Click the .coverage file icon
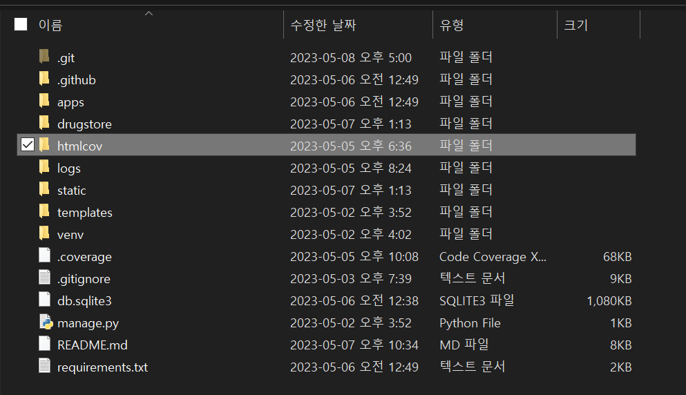 pos(45,255)
